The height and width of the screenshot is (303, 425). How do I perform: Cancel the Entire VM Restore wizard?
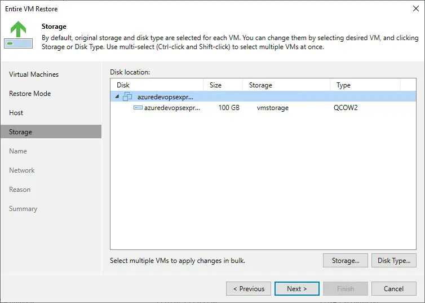click(x=394, y=289)
